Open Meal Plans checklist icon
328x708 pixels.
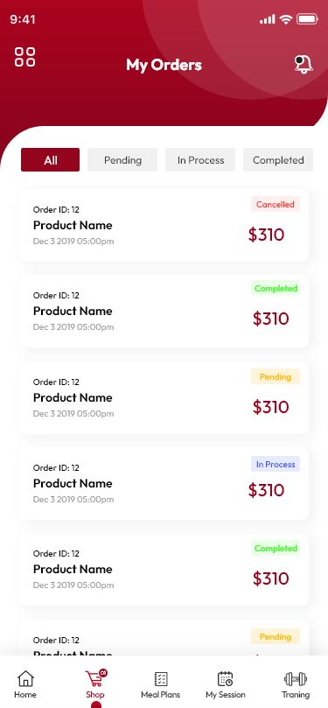(161, 678)
